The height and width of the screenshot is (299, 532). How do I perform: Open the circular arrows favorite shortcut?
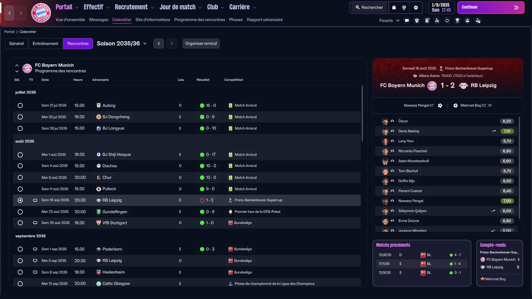point(447,20)
